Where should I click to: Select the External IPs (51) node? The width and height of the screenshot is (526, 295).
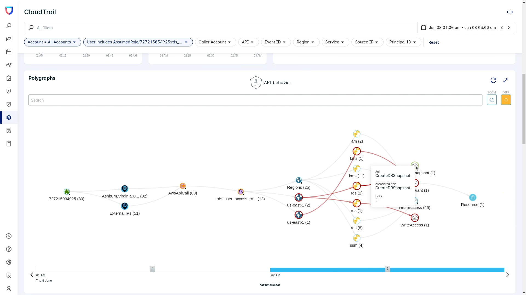click(125, 206)
